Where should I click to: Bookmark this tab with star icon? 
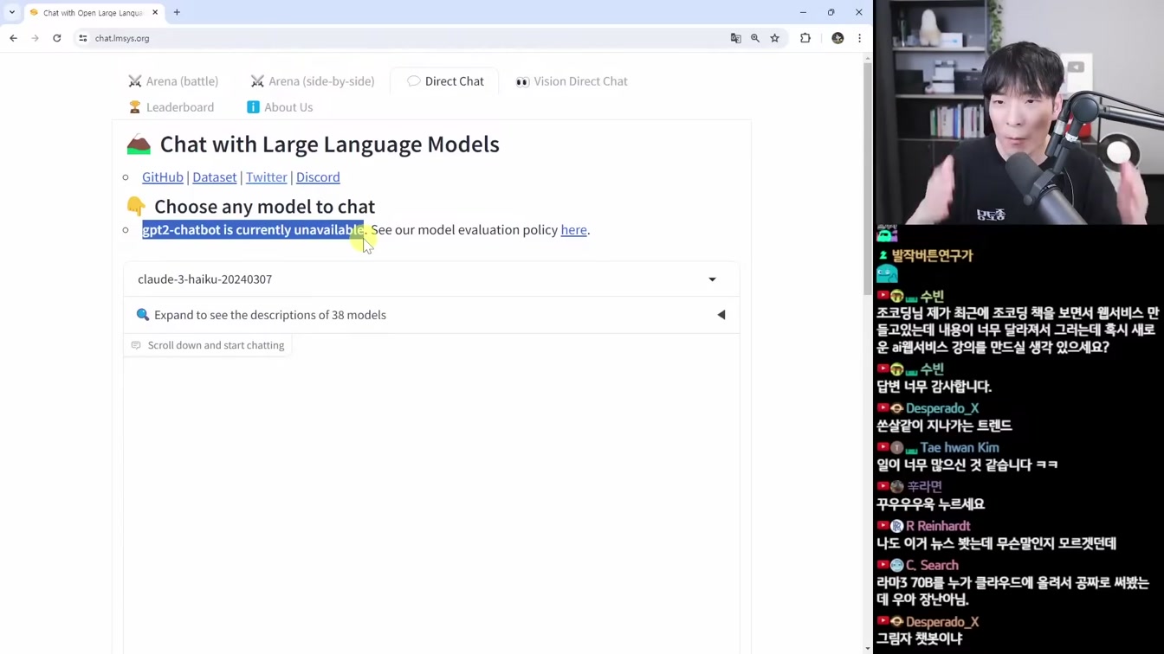coord(775,38)
